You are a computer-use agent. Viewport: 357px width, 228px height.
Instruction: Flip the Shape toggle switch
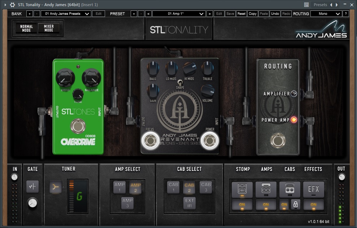180,82
